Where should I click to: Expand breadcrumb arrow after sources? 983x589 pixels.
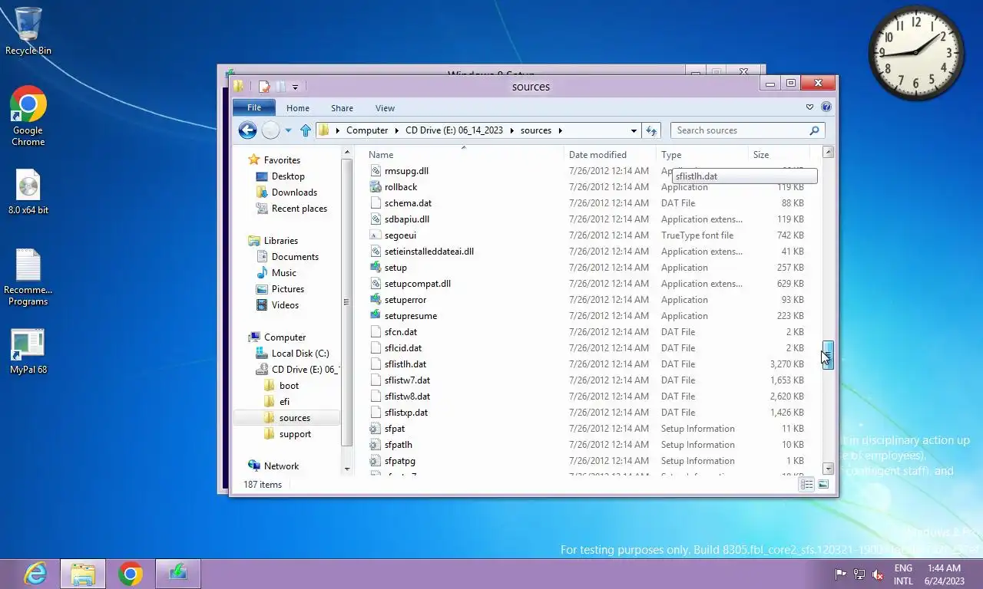pyautogui.click(x=561, y=130)
